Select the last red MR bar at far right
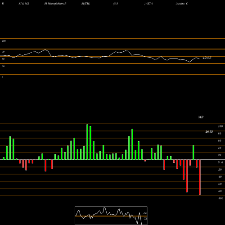The height and width of the screenshot is (225, 225). click(200, 177)
